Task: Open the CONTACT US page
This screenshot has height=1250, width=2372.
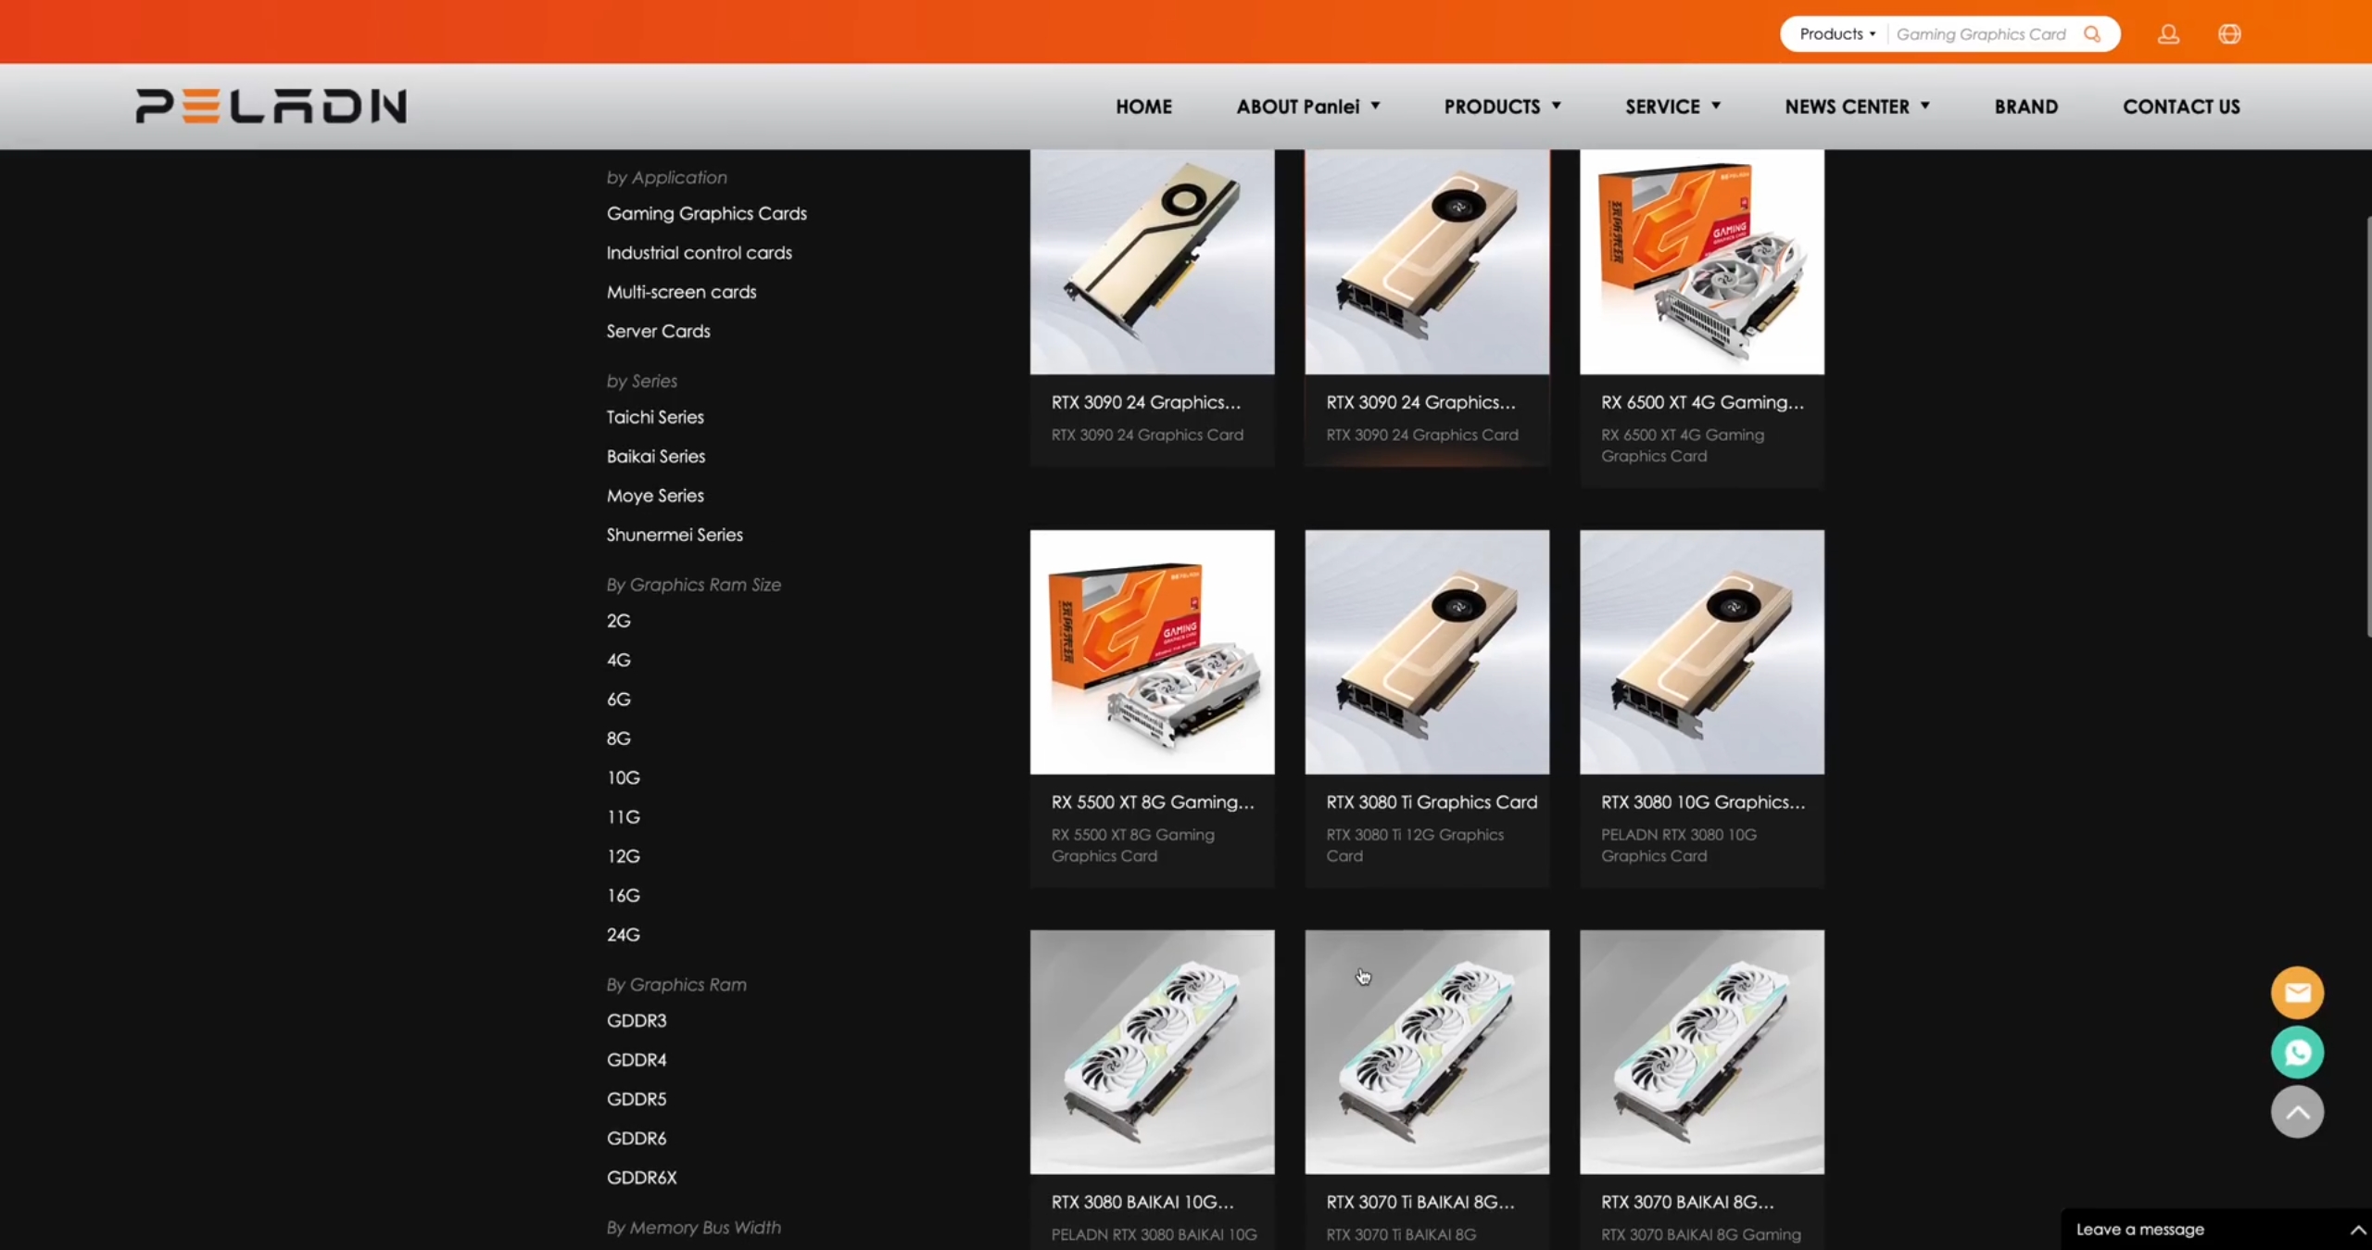Action: click(2181, 107)
